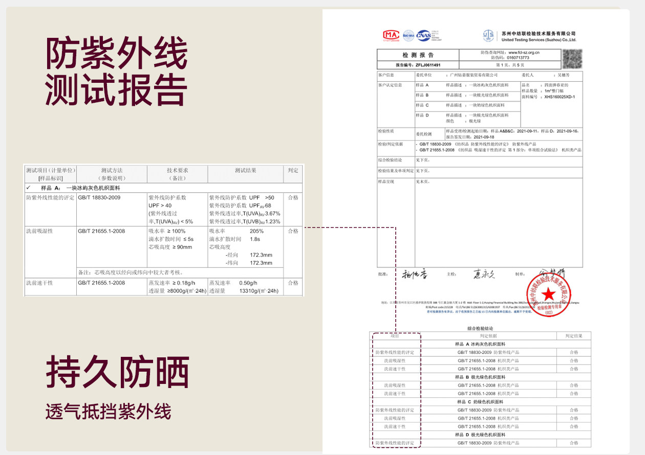Click the GB/T 18830-2009 standard line in 检验/判定依据
The width and height of the screenshot is (645, 455).
pyautogui.click(x=477, y=145)
